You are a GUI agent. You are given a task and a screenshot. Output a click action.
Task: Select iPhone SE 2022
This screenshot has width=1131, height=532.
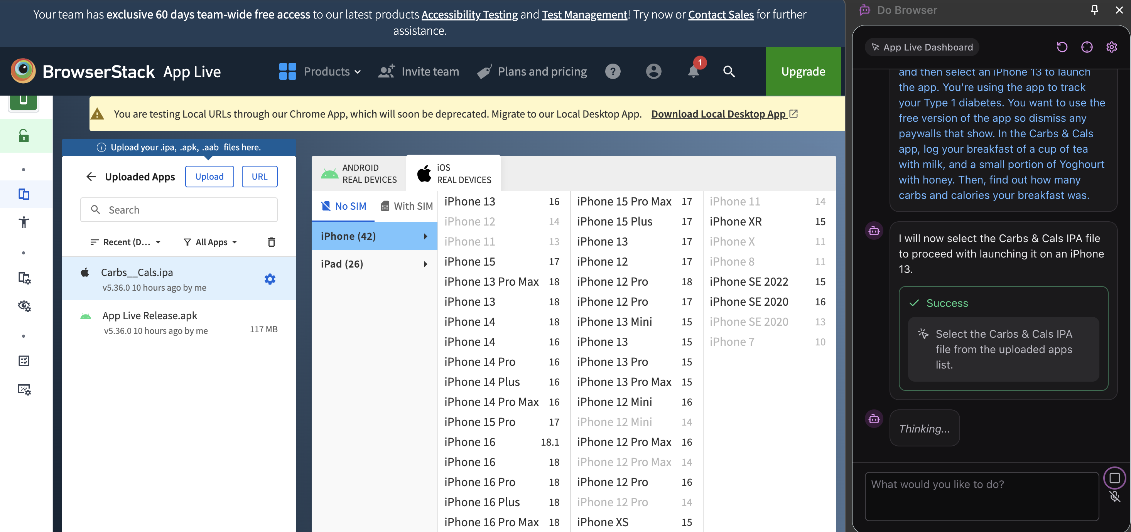tap(768, 282)
